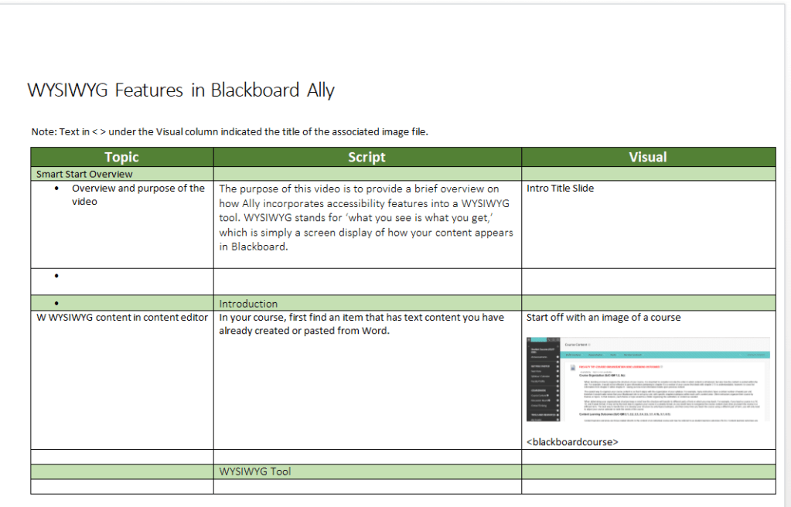This screenshot has width=791, height=507.
Task: Click the 'Intro Title Slide' cell
Action: pyautogui.click(x=560, y=189)
